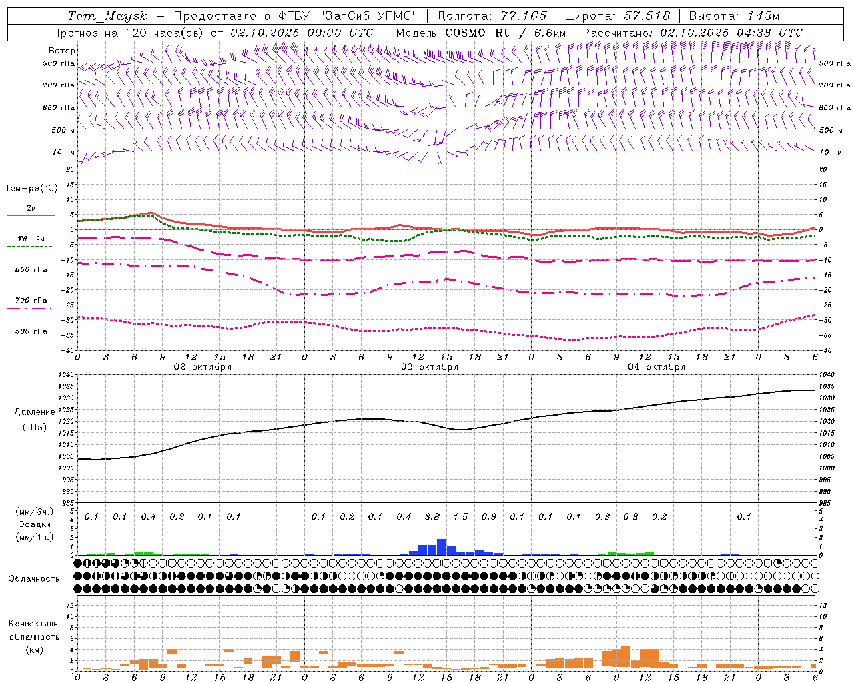Viewport: 854px width, 683px height.
Task: Click the 04 октября date label
Action: coord(657,367)
